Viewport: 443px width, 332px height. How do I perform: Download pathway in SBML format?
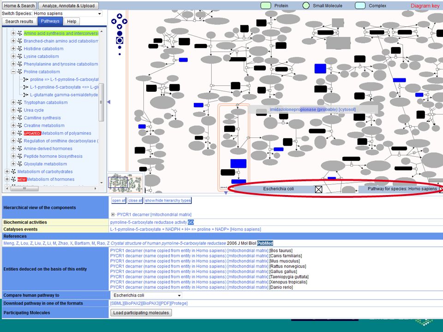click(x=117, y=303)
